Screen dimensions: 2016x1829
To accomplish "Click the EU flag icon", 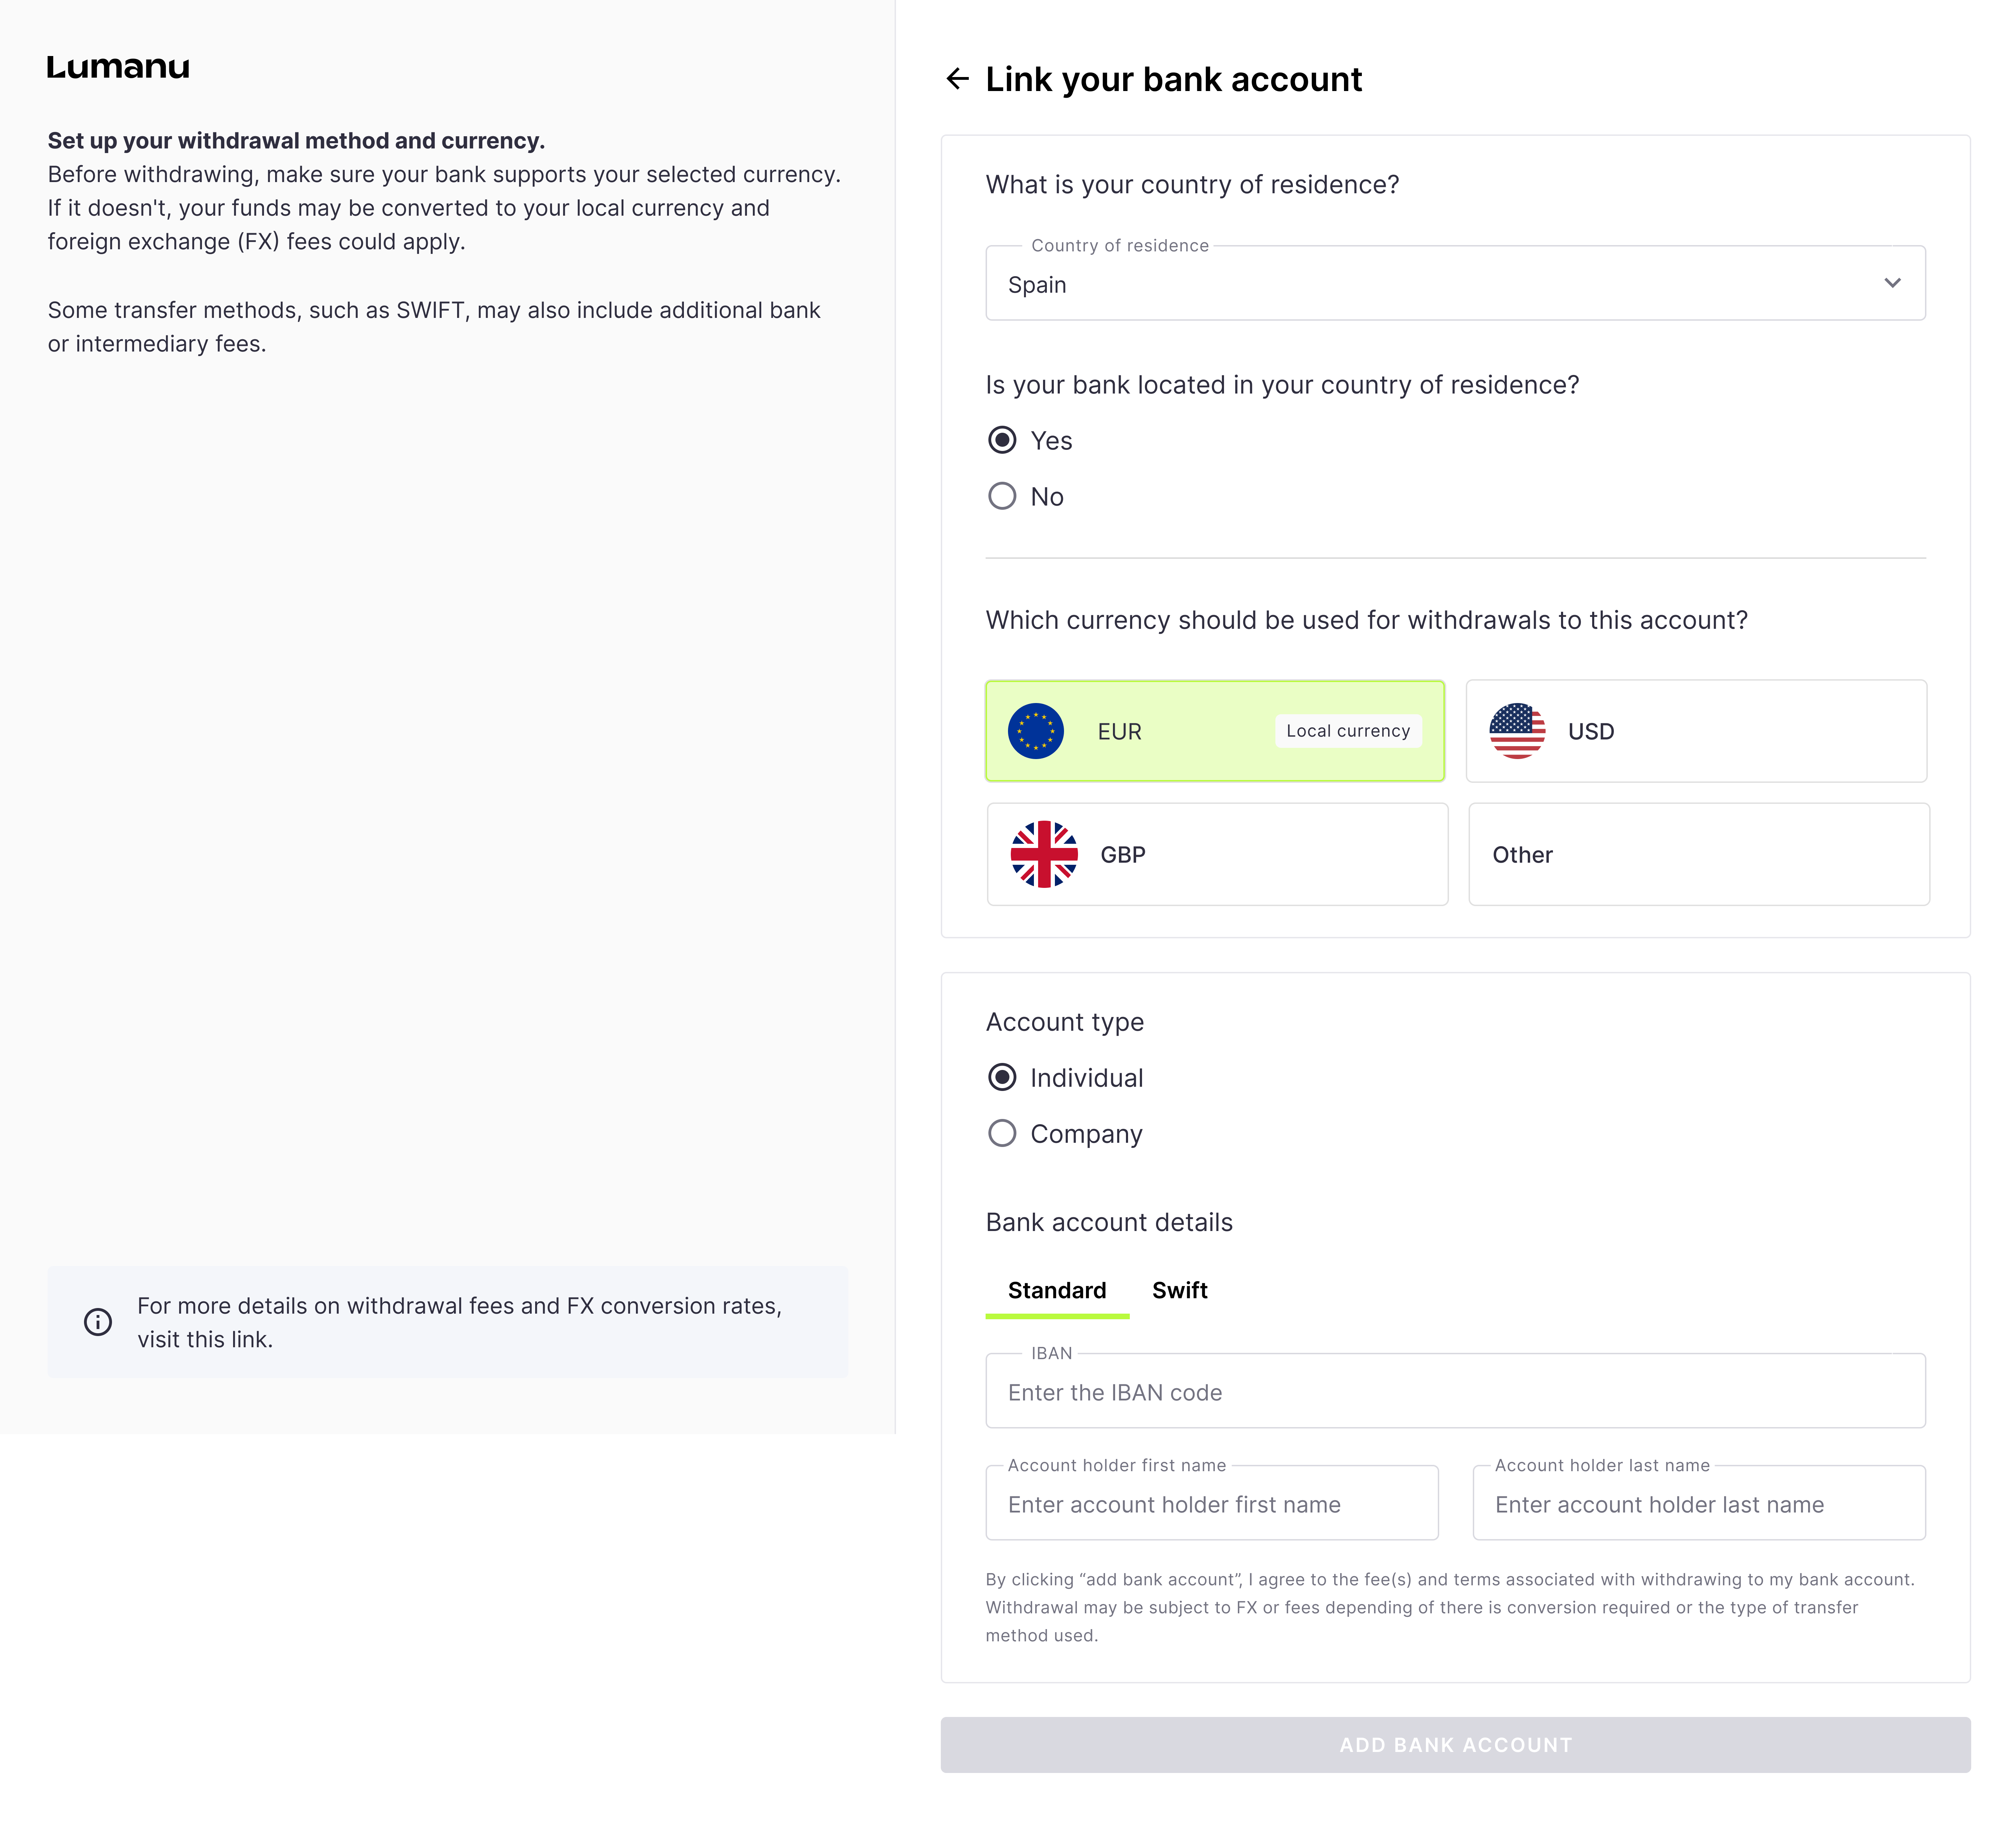I will pos(1035,731).
